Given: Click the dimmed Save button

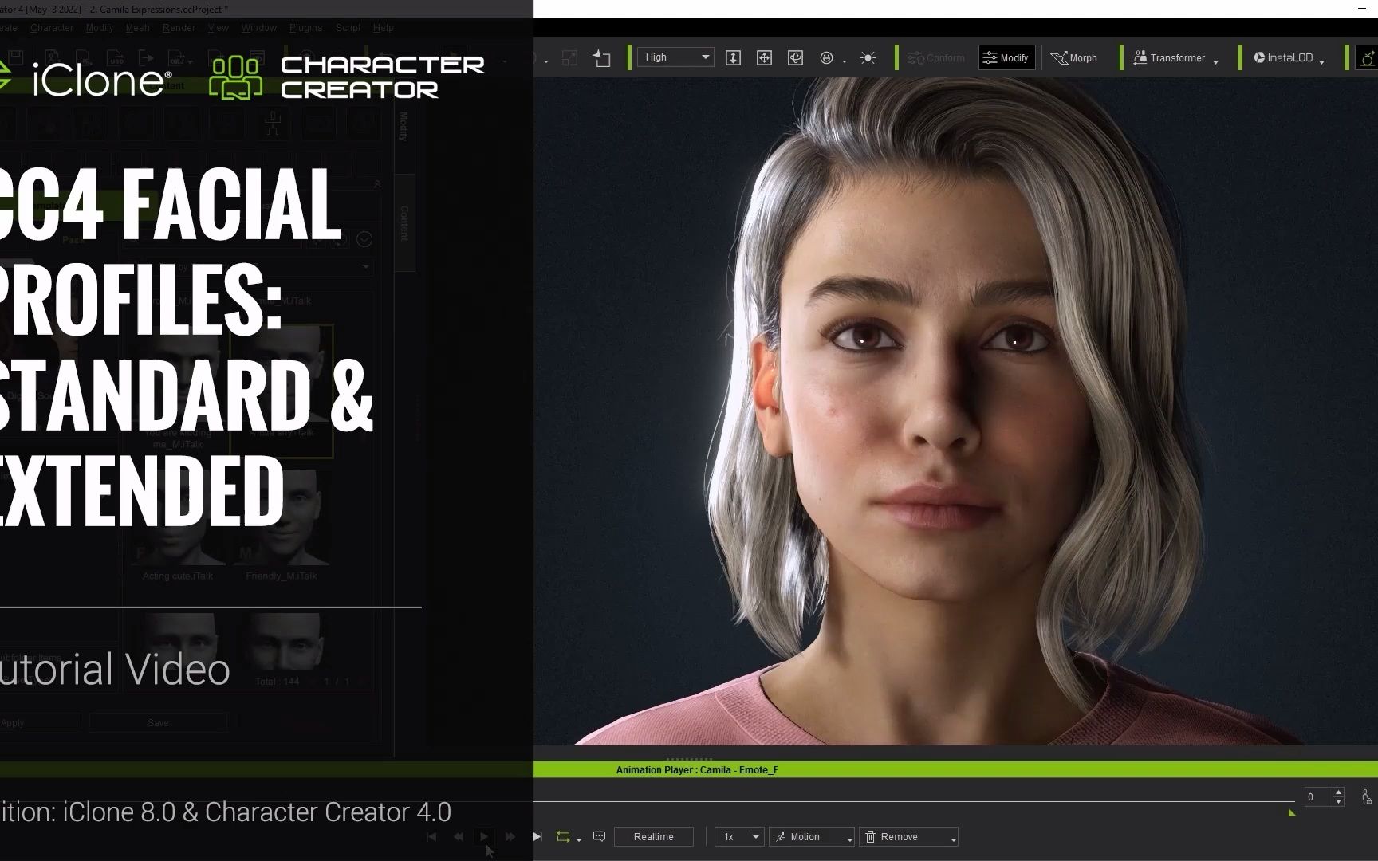Looking at the screenshot, I should pyautogui.click(x=158, y=722).
